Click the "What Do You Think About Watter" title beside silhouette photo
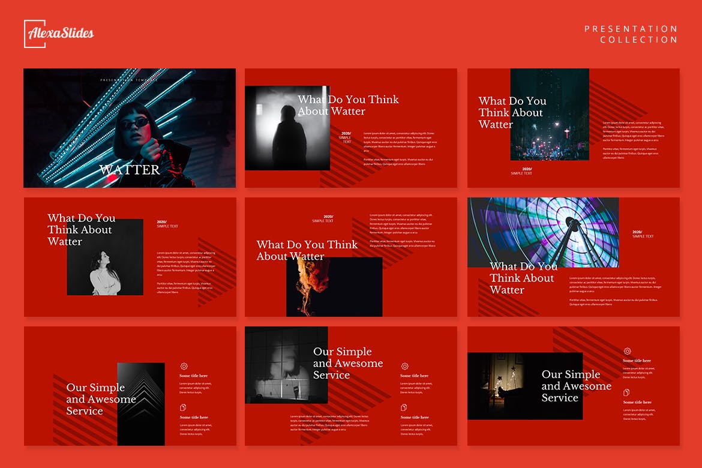Screen dimensions: 702x468 pos(348,105)
